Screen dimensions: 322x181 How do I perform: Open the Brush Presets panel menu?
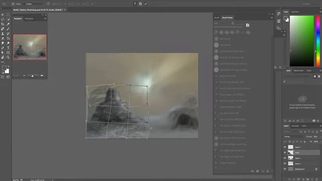pyautogui.click(x=272, y=18)
